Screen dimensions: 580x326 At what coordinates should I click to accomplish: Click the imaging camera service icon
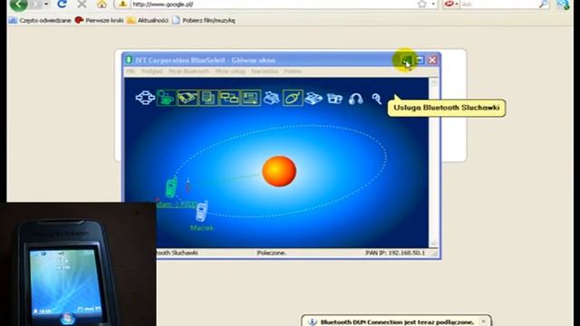pos(334,99)
